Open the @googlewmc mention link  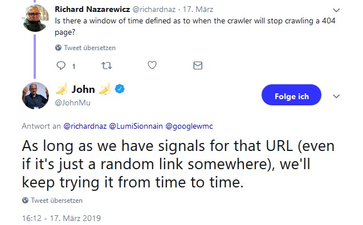click(189, 126)
